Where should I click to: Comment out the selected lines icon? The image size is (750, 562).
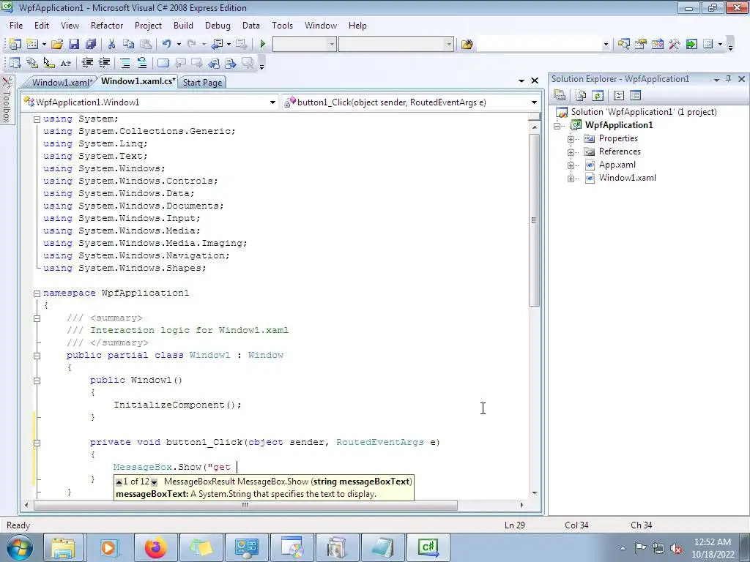click(x=125, y=63)
